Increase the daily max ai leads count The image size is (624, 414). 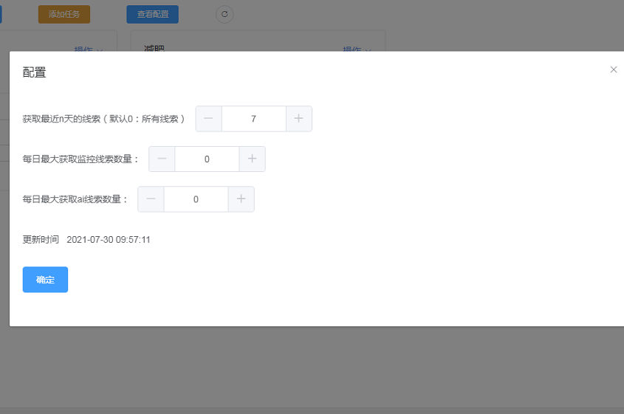click(x=241, y=199)
